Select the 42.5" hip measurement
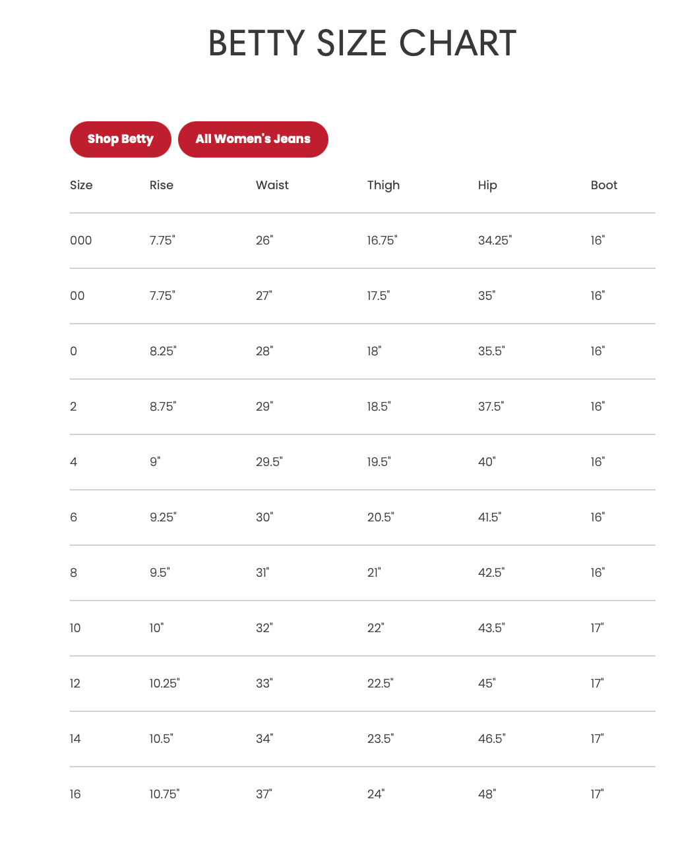This screenshot has height=855, width=674. tap(491, 573)
